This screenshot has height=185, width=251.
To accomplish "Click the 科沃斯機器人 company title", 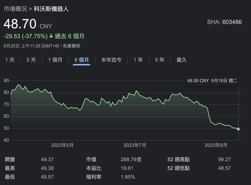I will click(x=51, y=9).
